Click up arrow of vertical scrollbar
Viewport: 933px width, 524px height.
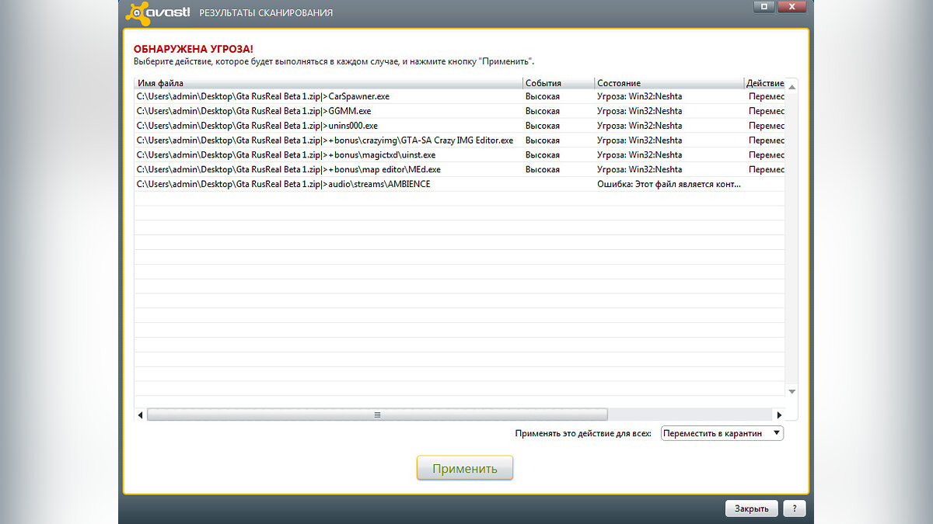pos(791,85)
